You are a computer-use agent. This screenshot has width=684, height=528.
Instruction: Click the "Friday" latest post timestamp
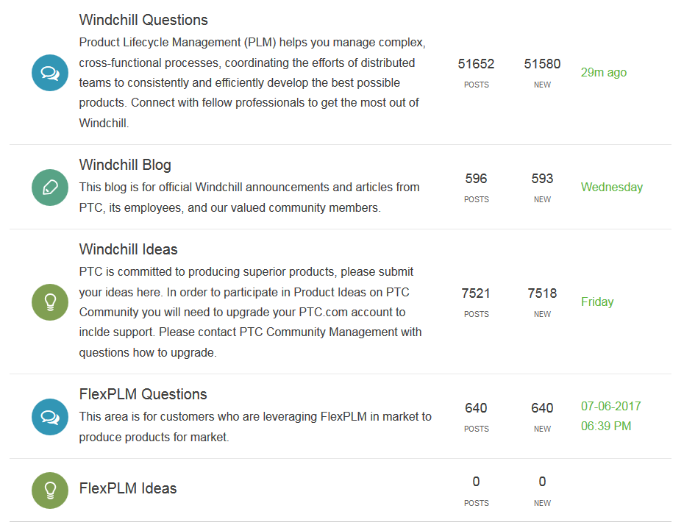coord(597,302)
